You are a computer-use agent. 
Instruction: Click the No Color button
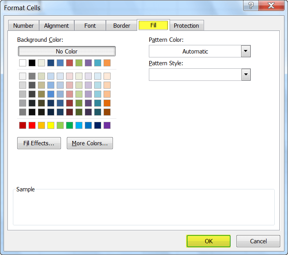[67, 51]
